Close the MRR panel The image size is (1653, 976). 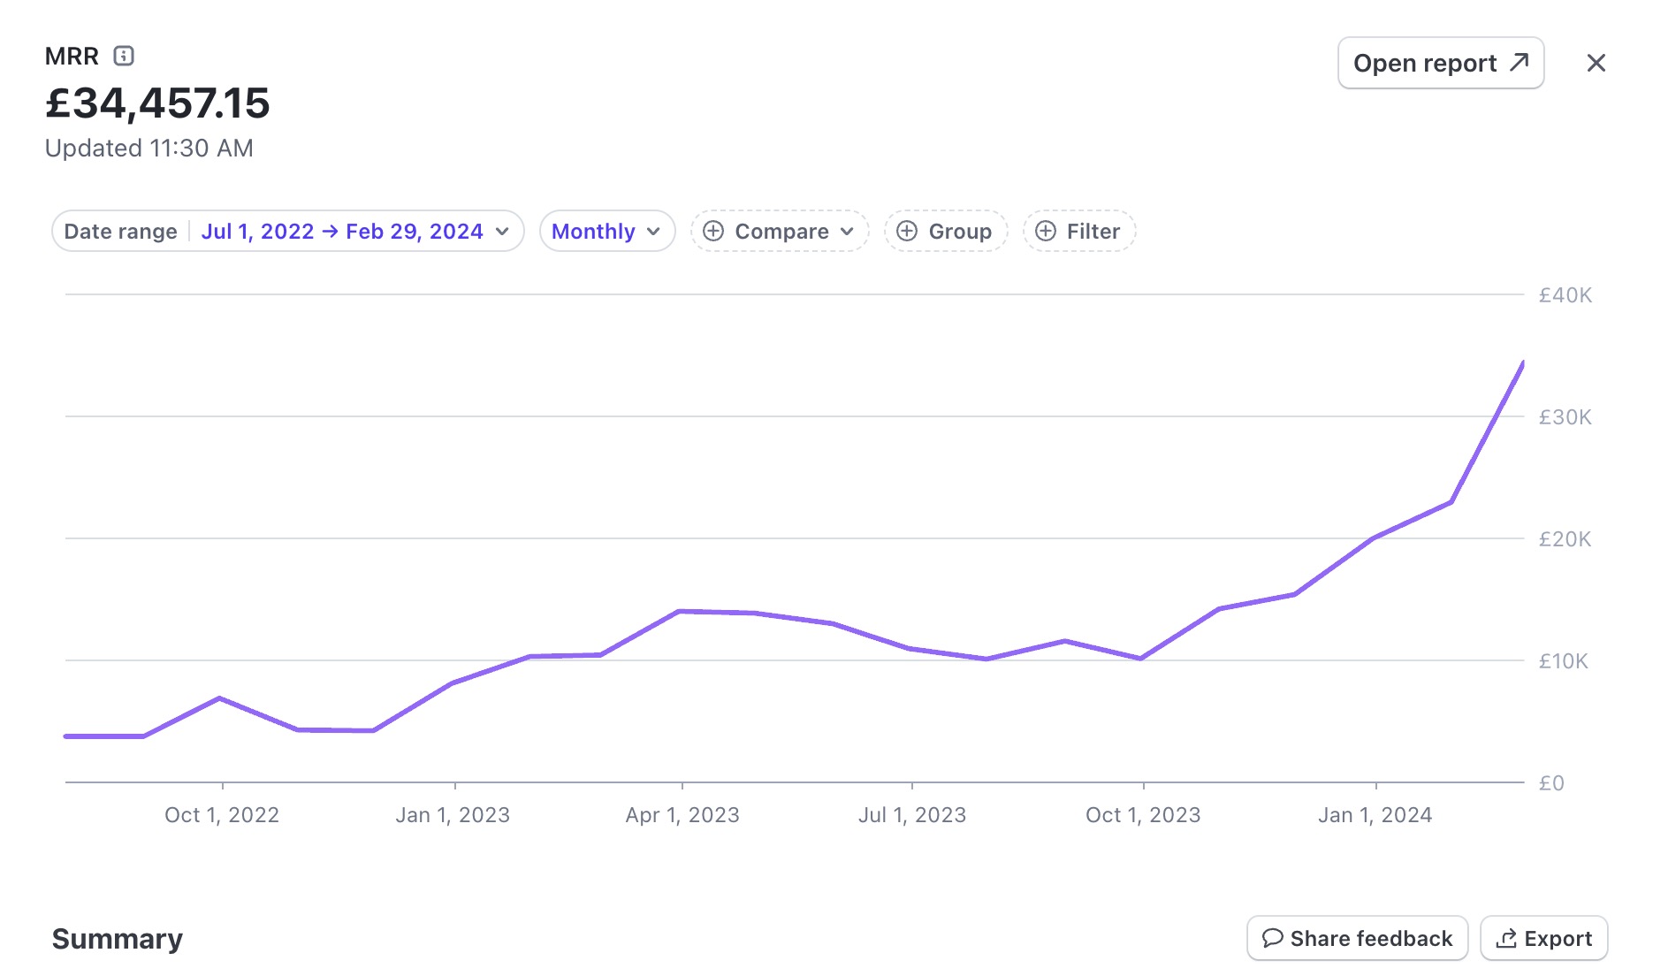[x=1596, y=63]
